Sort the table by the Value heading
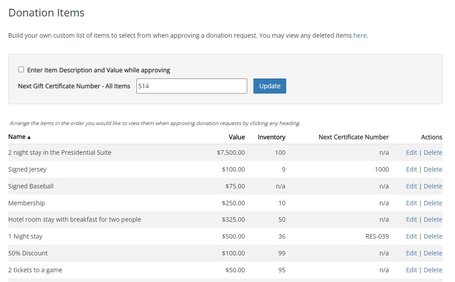This screenshot has width=455, height=282. point(237,137)
